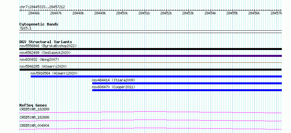The height and width of the screenshot is (133, 291).
Task: Click the 28449k ruler tick label
Action: (100, 13)
